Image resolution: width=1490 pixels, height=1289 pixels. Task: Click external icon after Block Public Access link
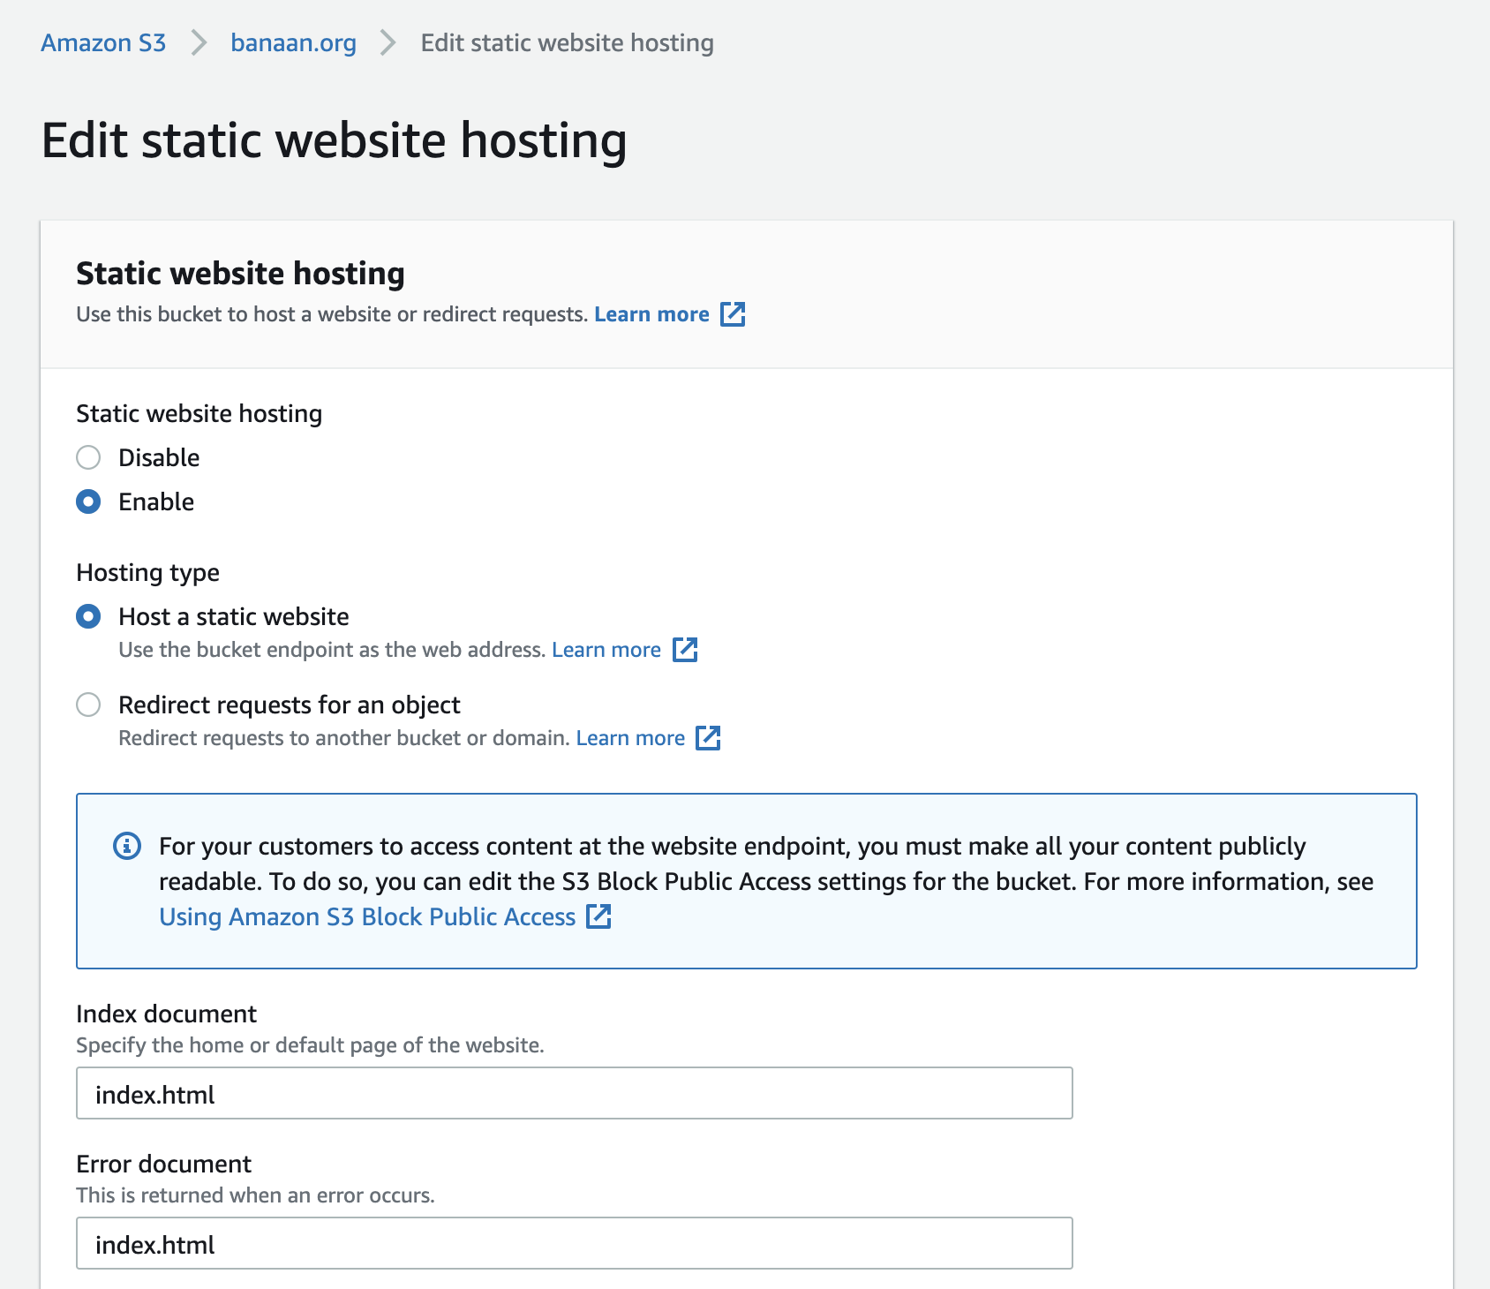598,916
